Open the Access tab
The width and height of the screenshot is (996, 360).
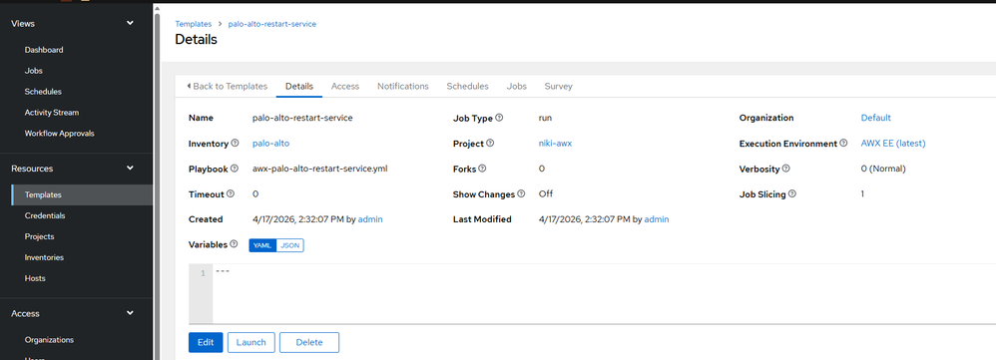tap(345, 87)
